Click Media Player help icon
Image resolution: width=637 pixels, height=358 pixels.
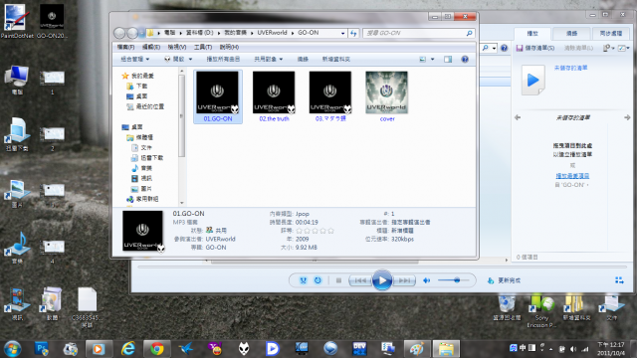(x=505, y=48)
